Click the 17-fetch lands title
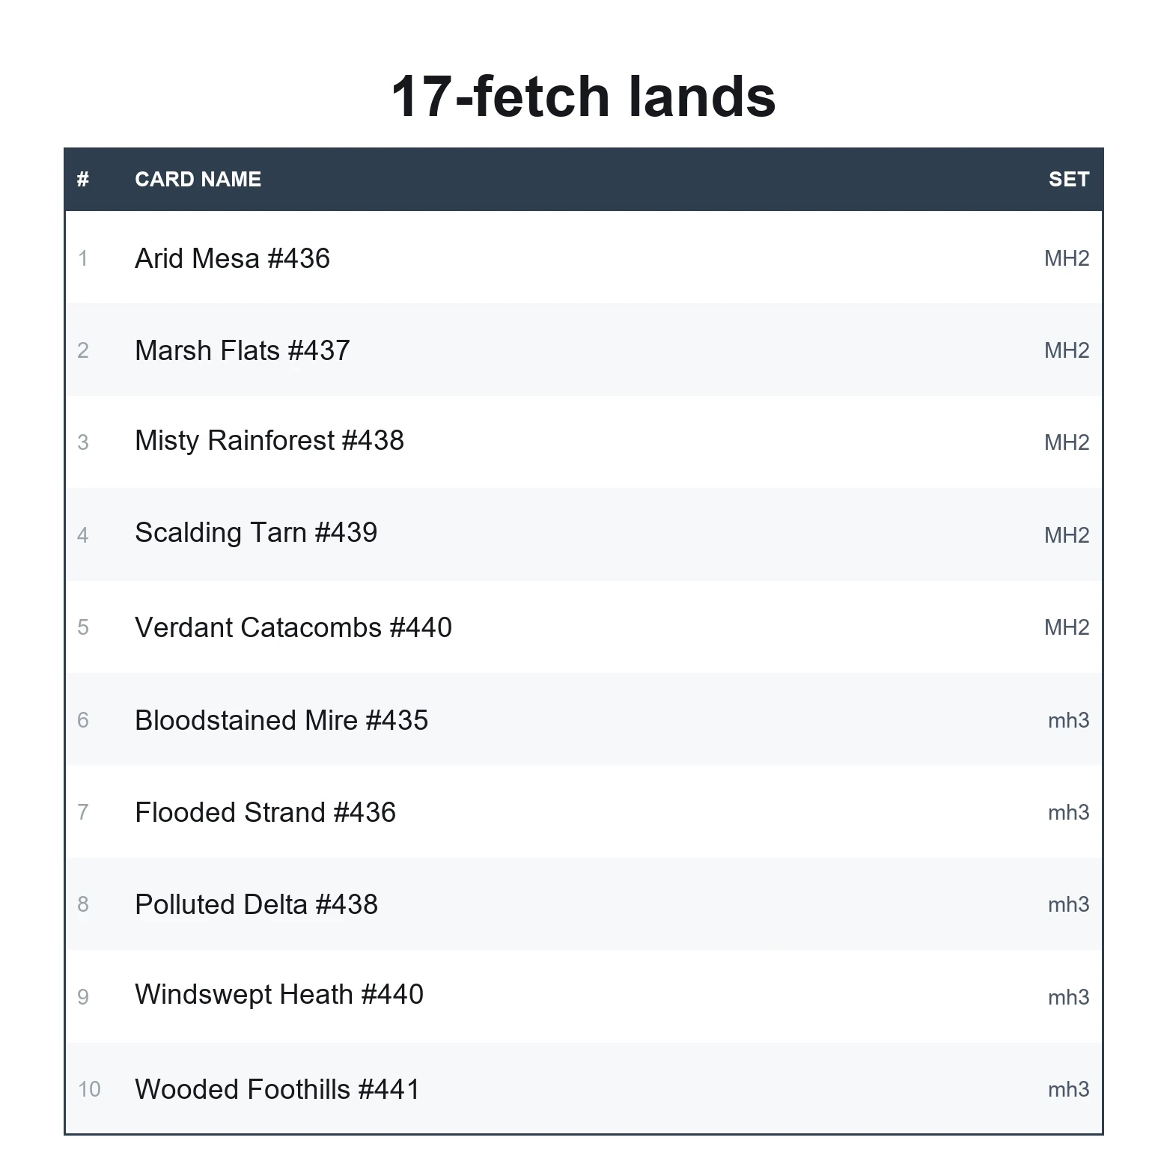The height and width of the screenshot is (1167, 1167). (583, 97)
